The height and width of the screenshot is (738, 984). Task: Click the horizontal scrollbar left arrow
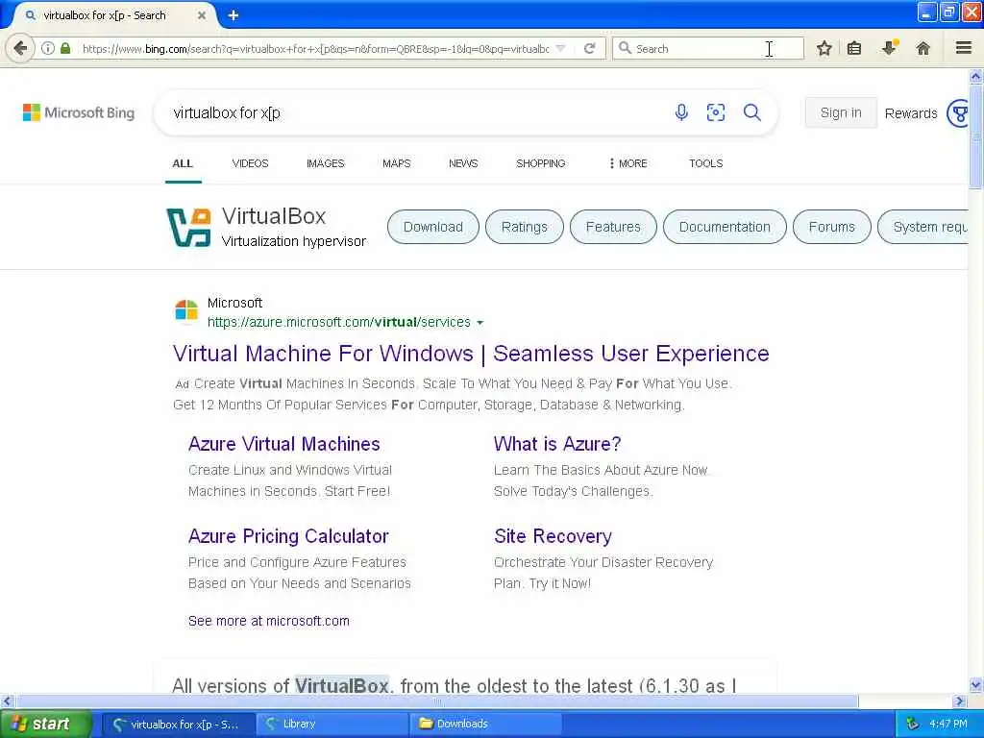click(7, 701)
